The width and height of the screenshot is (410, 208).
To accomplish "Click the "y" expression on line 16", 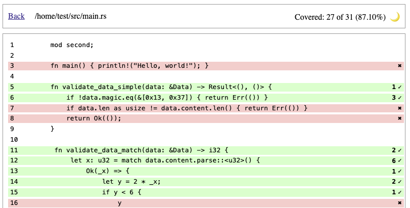I will tap(119, 203).
